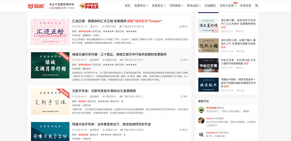The image size is (291, 141).
Task: Click the 猫啃 cat logo
Action: click(36, 6)
